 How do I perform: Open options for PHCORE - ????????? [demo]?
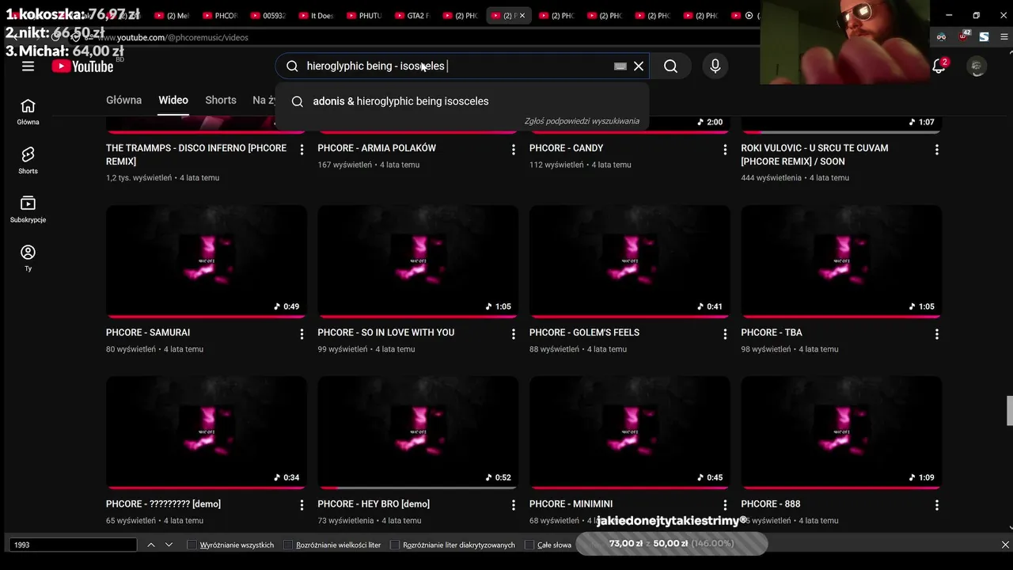point(302,505)
